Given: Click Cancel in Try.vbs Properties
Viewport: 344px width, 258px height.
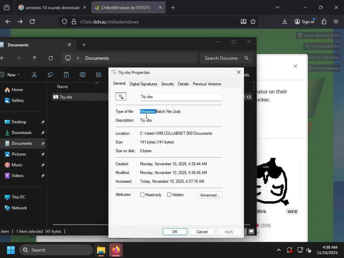Looking at the screenshot, I should pos(202,232).
